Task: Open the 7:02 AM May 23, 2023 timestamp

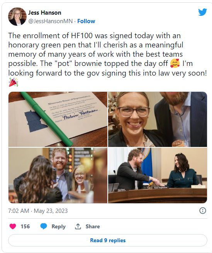Action: [38, 211]
